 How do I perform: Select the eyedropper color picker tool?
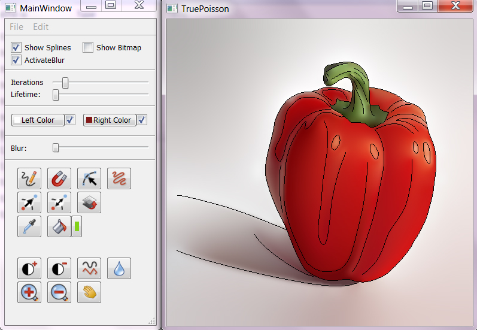pyautogui.click(x=29, y=226)
